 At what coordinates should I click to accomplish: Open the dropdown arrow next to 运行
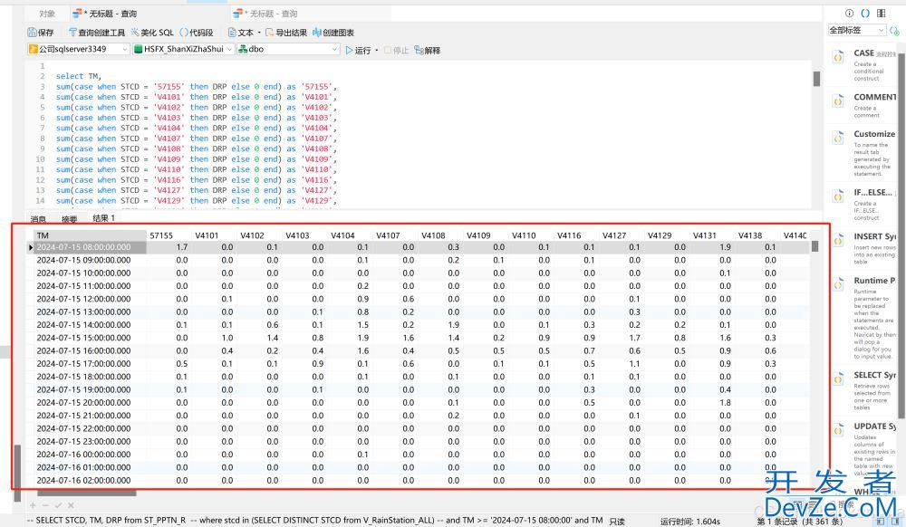click(x=377, y=51)
